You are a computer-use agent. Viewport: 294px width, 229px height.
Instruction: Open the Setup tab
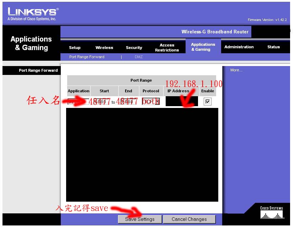[75, 48]
